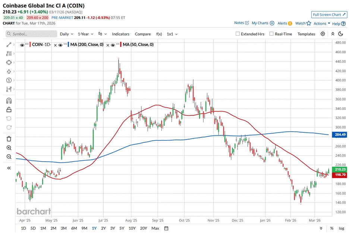Hide the MA (200, Close, 0) line
Image resolution: width=349 pixels, height=233 pixels.
[60, 45]
